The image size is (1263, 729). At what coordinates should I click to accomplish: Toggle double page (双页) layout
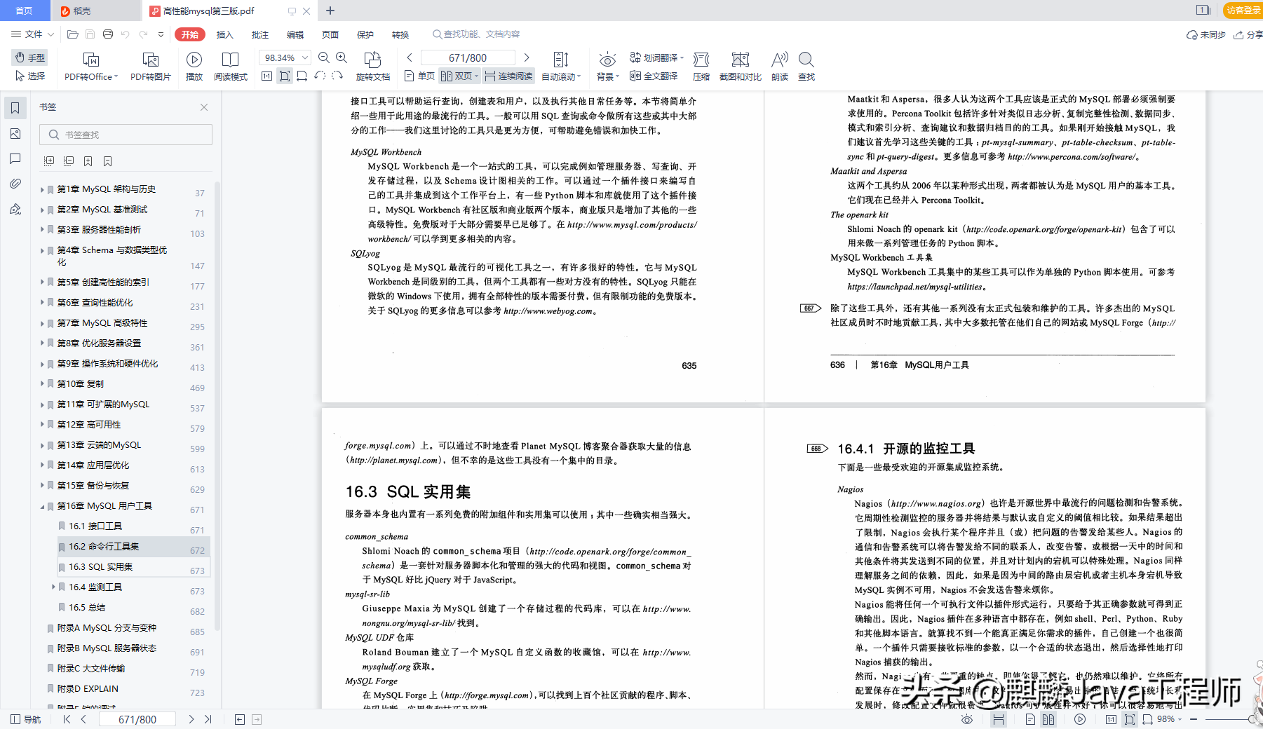coord(459,76)
